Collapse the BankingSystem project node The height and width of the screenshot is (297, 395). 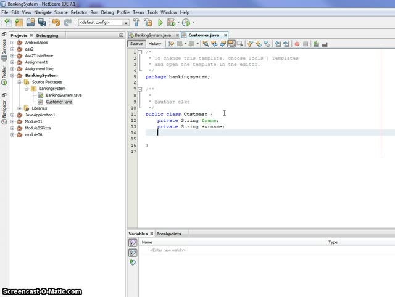[12, 76]
